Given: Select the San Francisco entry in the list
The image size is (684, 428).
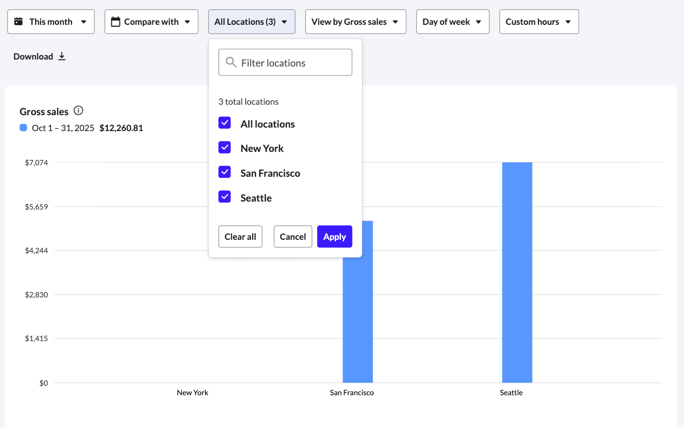Looking at the screenshot, I should click(270, 173).
